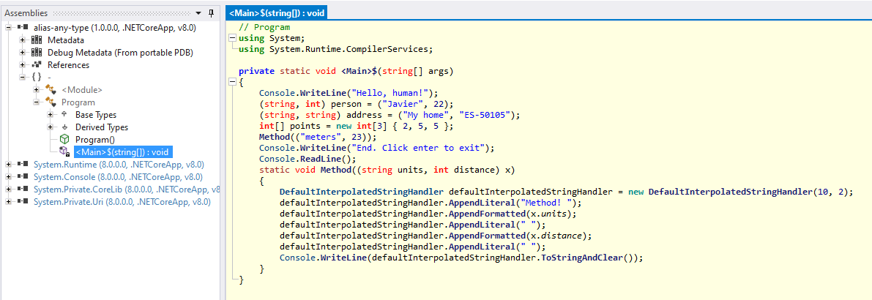Viewport: 872px width, 300px height.
Task: Click the Derived Types arrow icon
Action: click(x=64, y=127)
